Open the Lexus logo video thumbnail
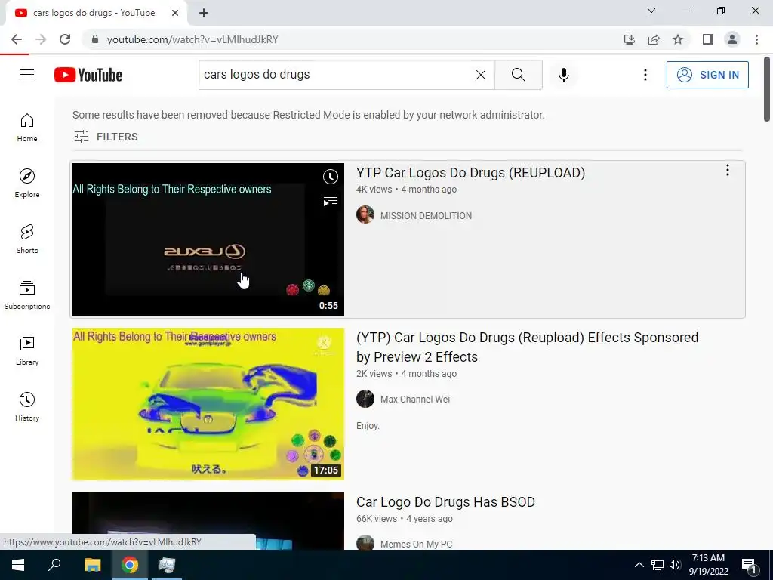 [208, 239]
